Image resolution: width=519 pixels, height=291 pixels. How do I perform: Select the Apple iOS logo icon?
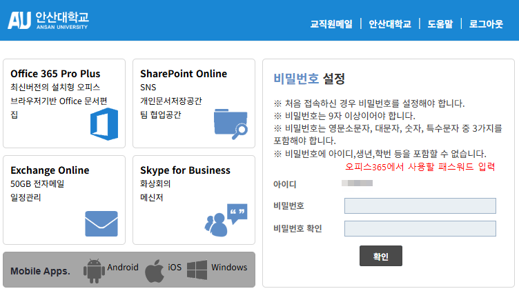click(154, 270)
